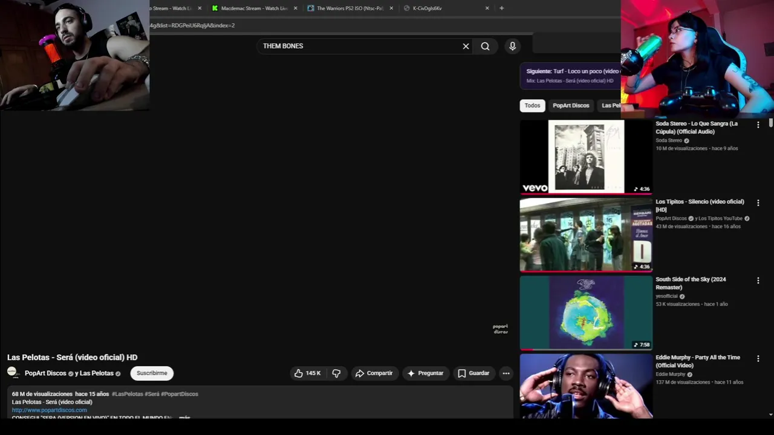Start voice search with microphone icon
Screen dimensions: 774x435
513,46
